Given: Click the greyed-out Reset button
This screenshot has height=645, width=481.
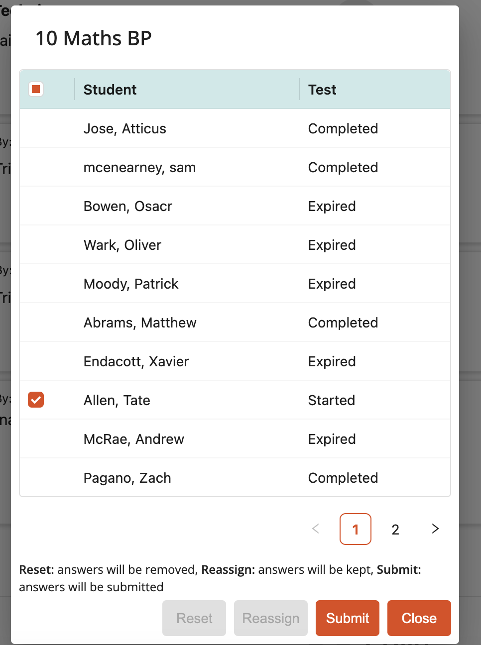Looking at the screenshot, I should (x=194, y=618).
